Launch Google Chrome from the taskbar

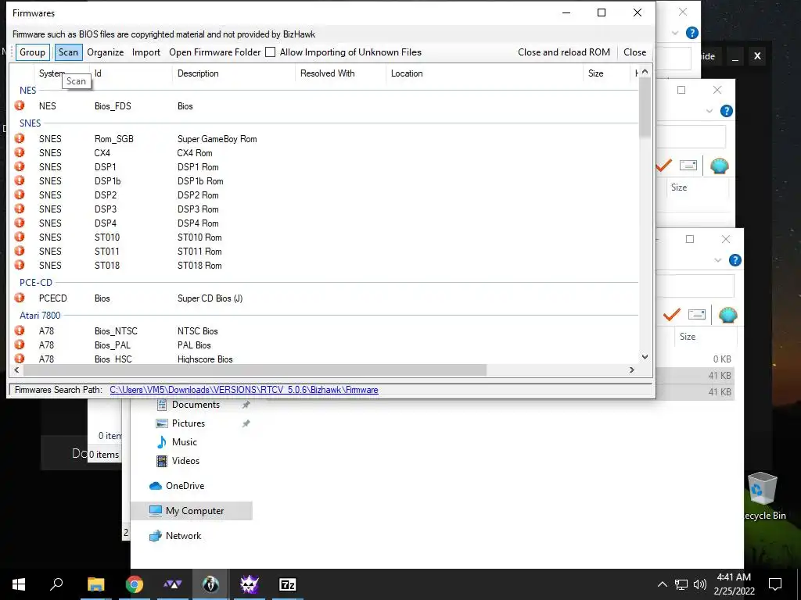tap(135, 584)
